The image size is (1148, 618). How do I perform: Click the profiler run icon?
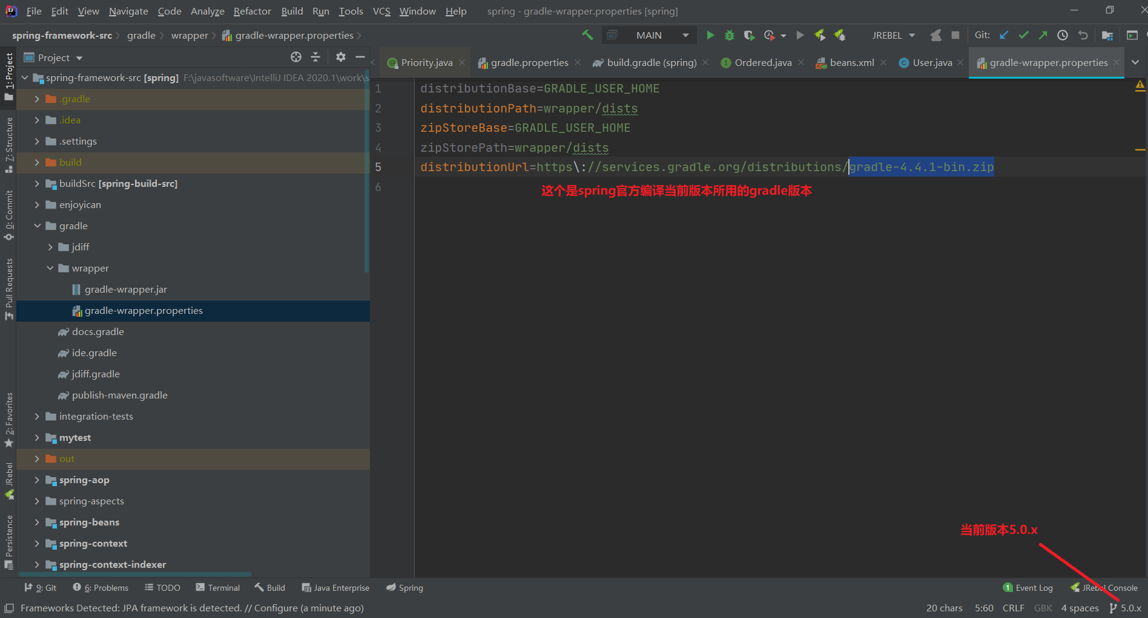tap(770, 35)
